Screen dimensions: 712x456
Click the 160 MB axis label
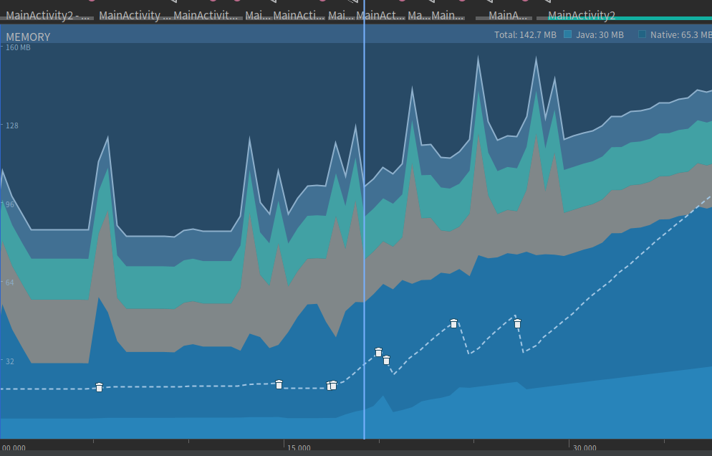(18, 48)
